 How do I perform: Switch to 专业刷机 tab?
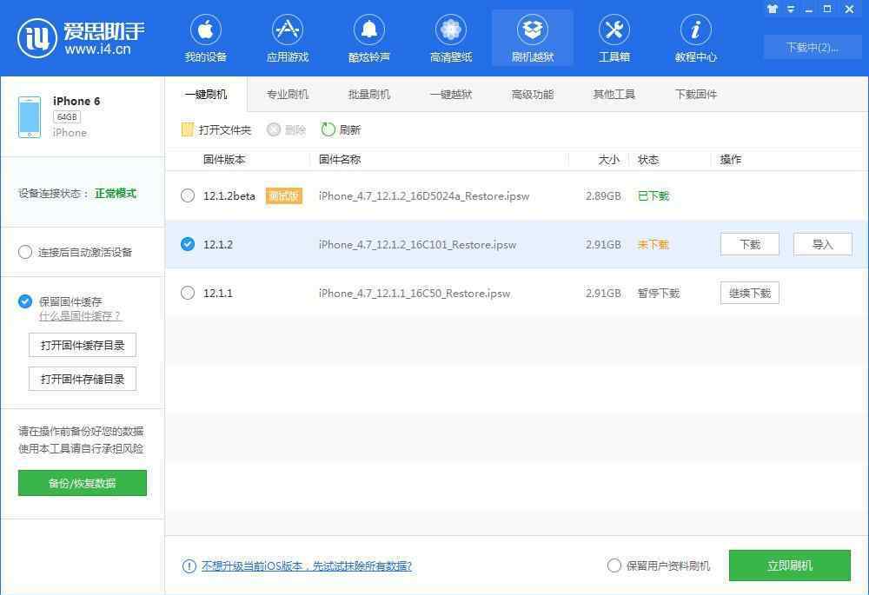(287, 94)
